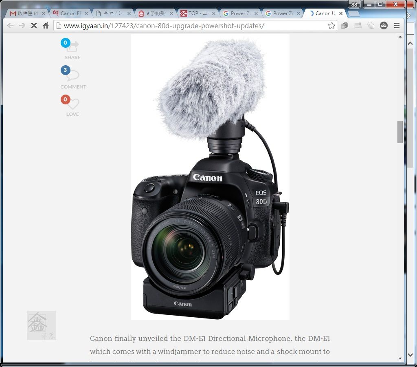Stop loading the igyaan page
Image resolution: width=417 pixels, height=367 pixels.
click(34, 26)
